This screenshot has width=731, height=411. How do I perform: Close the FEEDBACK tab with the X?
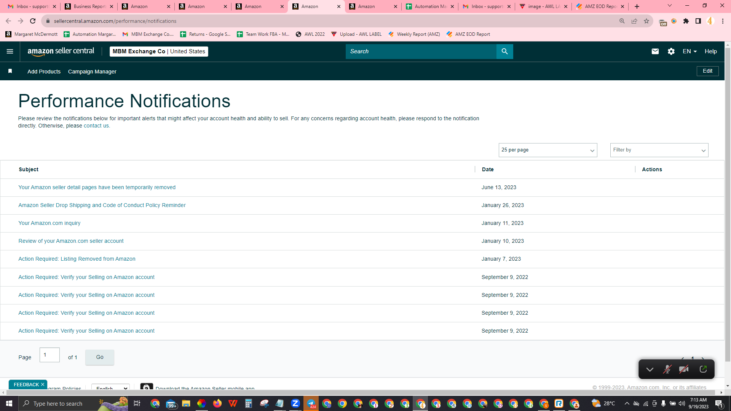point(43,384)
